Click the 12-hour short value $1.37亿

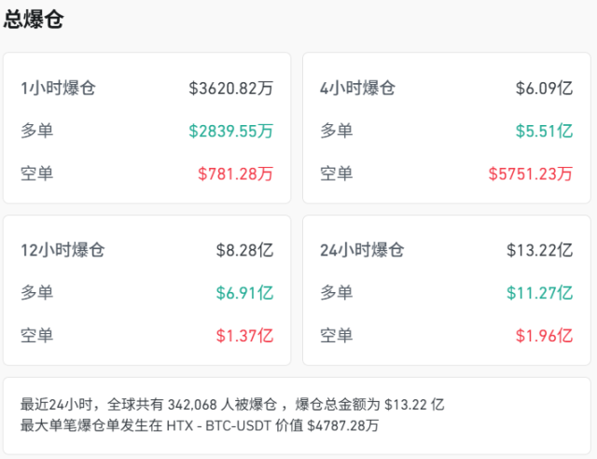click(244, 335)
